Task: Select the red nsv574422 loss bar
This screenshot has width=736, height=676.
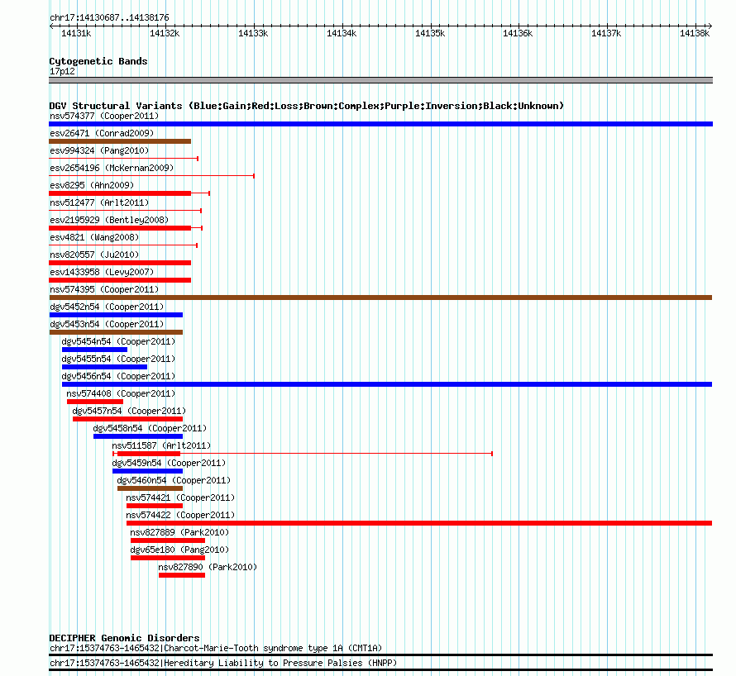Action: 419,523
